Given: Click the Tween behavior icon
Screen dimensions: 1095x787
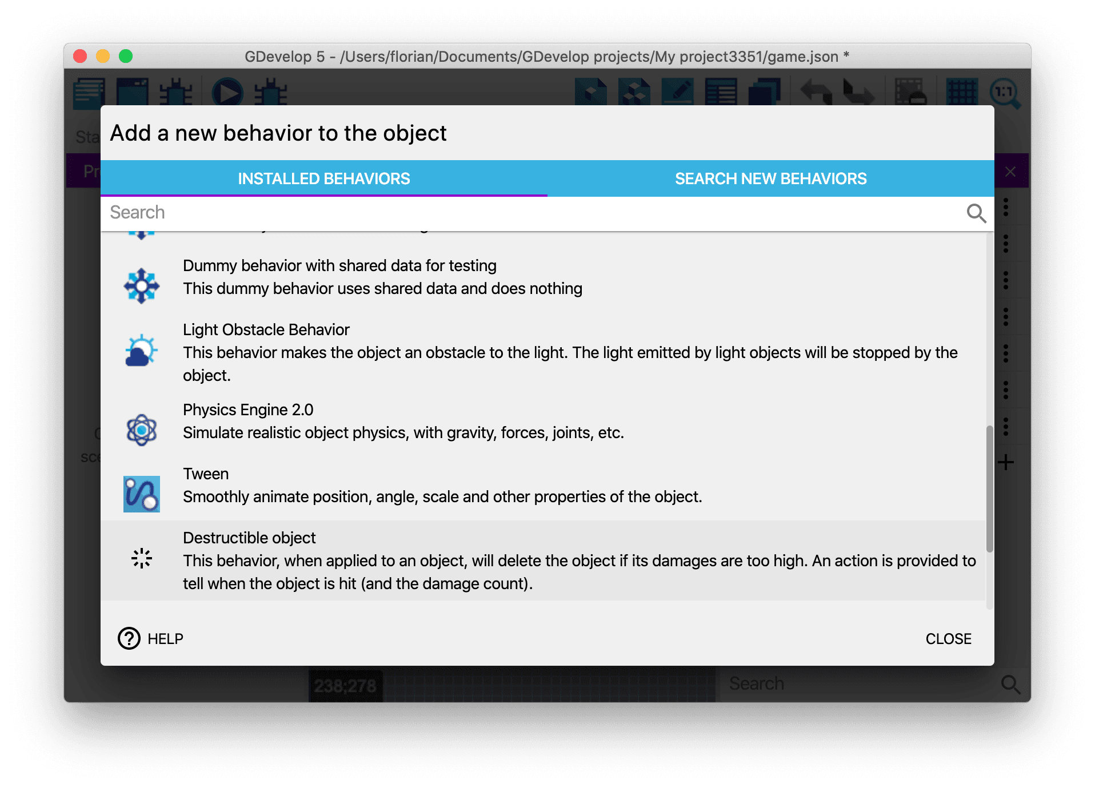Looking at the screenshot, I should pyautogui.click(x=141, y=494).
